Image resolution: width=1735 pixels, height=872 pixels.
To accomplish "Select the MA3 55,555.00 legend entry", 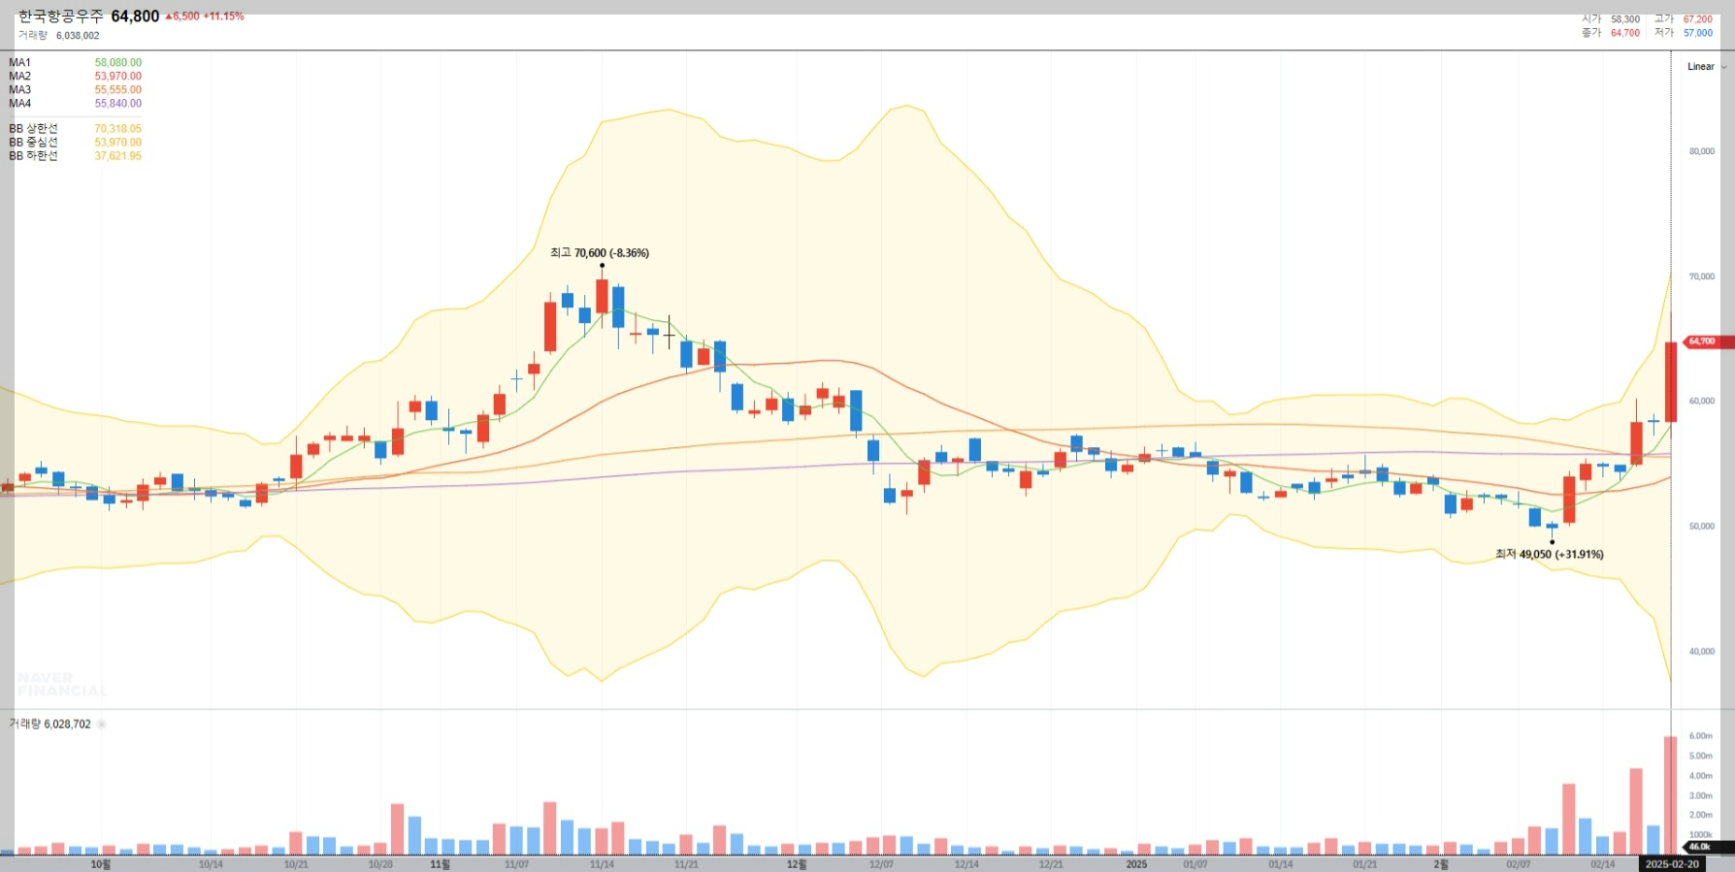I will pos(75,89).
